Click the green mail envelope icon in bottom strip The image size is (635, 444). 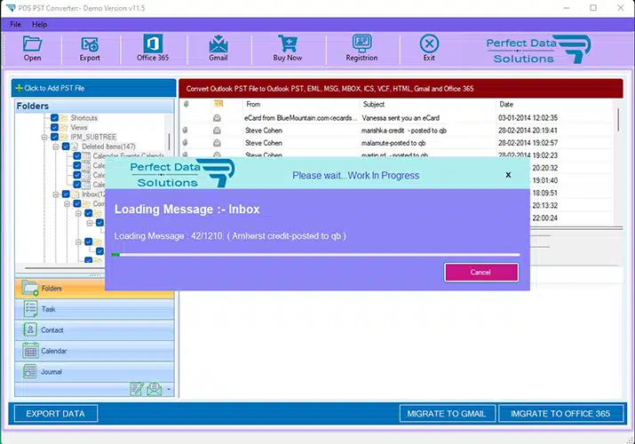[155, 389]
